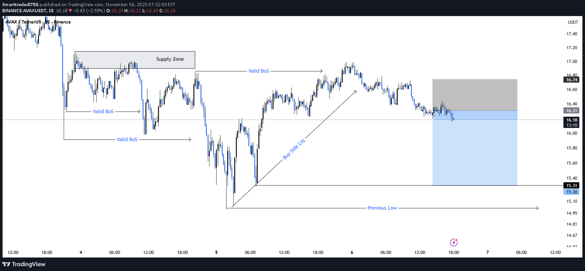This screenshot has height=271, width=585.
Task: Click the AVAX / TetherUS chart title
Action: click(23, 22)
